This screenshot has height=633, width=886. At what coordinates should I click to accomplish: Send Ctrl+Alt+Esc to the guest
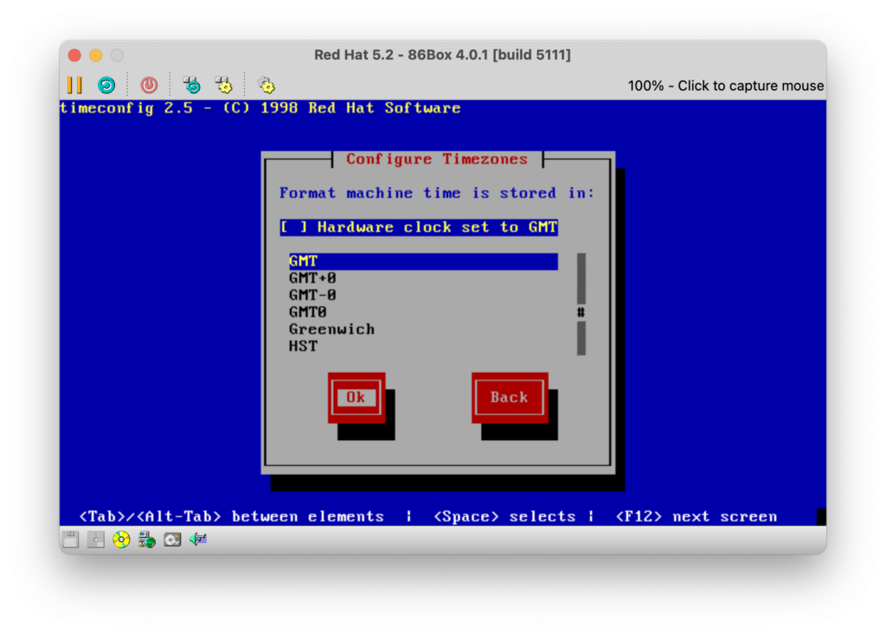tap(224, 86)
